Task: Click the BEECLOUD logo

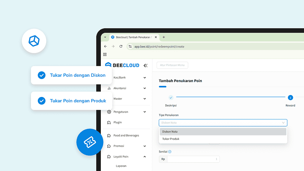Action: 122,65
